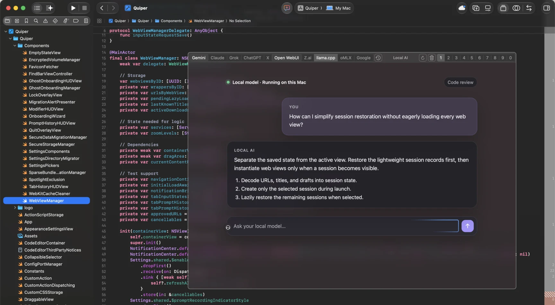The width and height of the screenshot is (555, 305).
Task: Open the Project navigator folder icon
Action: click(7, 21)
